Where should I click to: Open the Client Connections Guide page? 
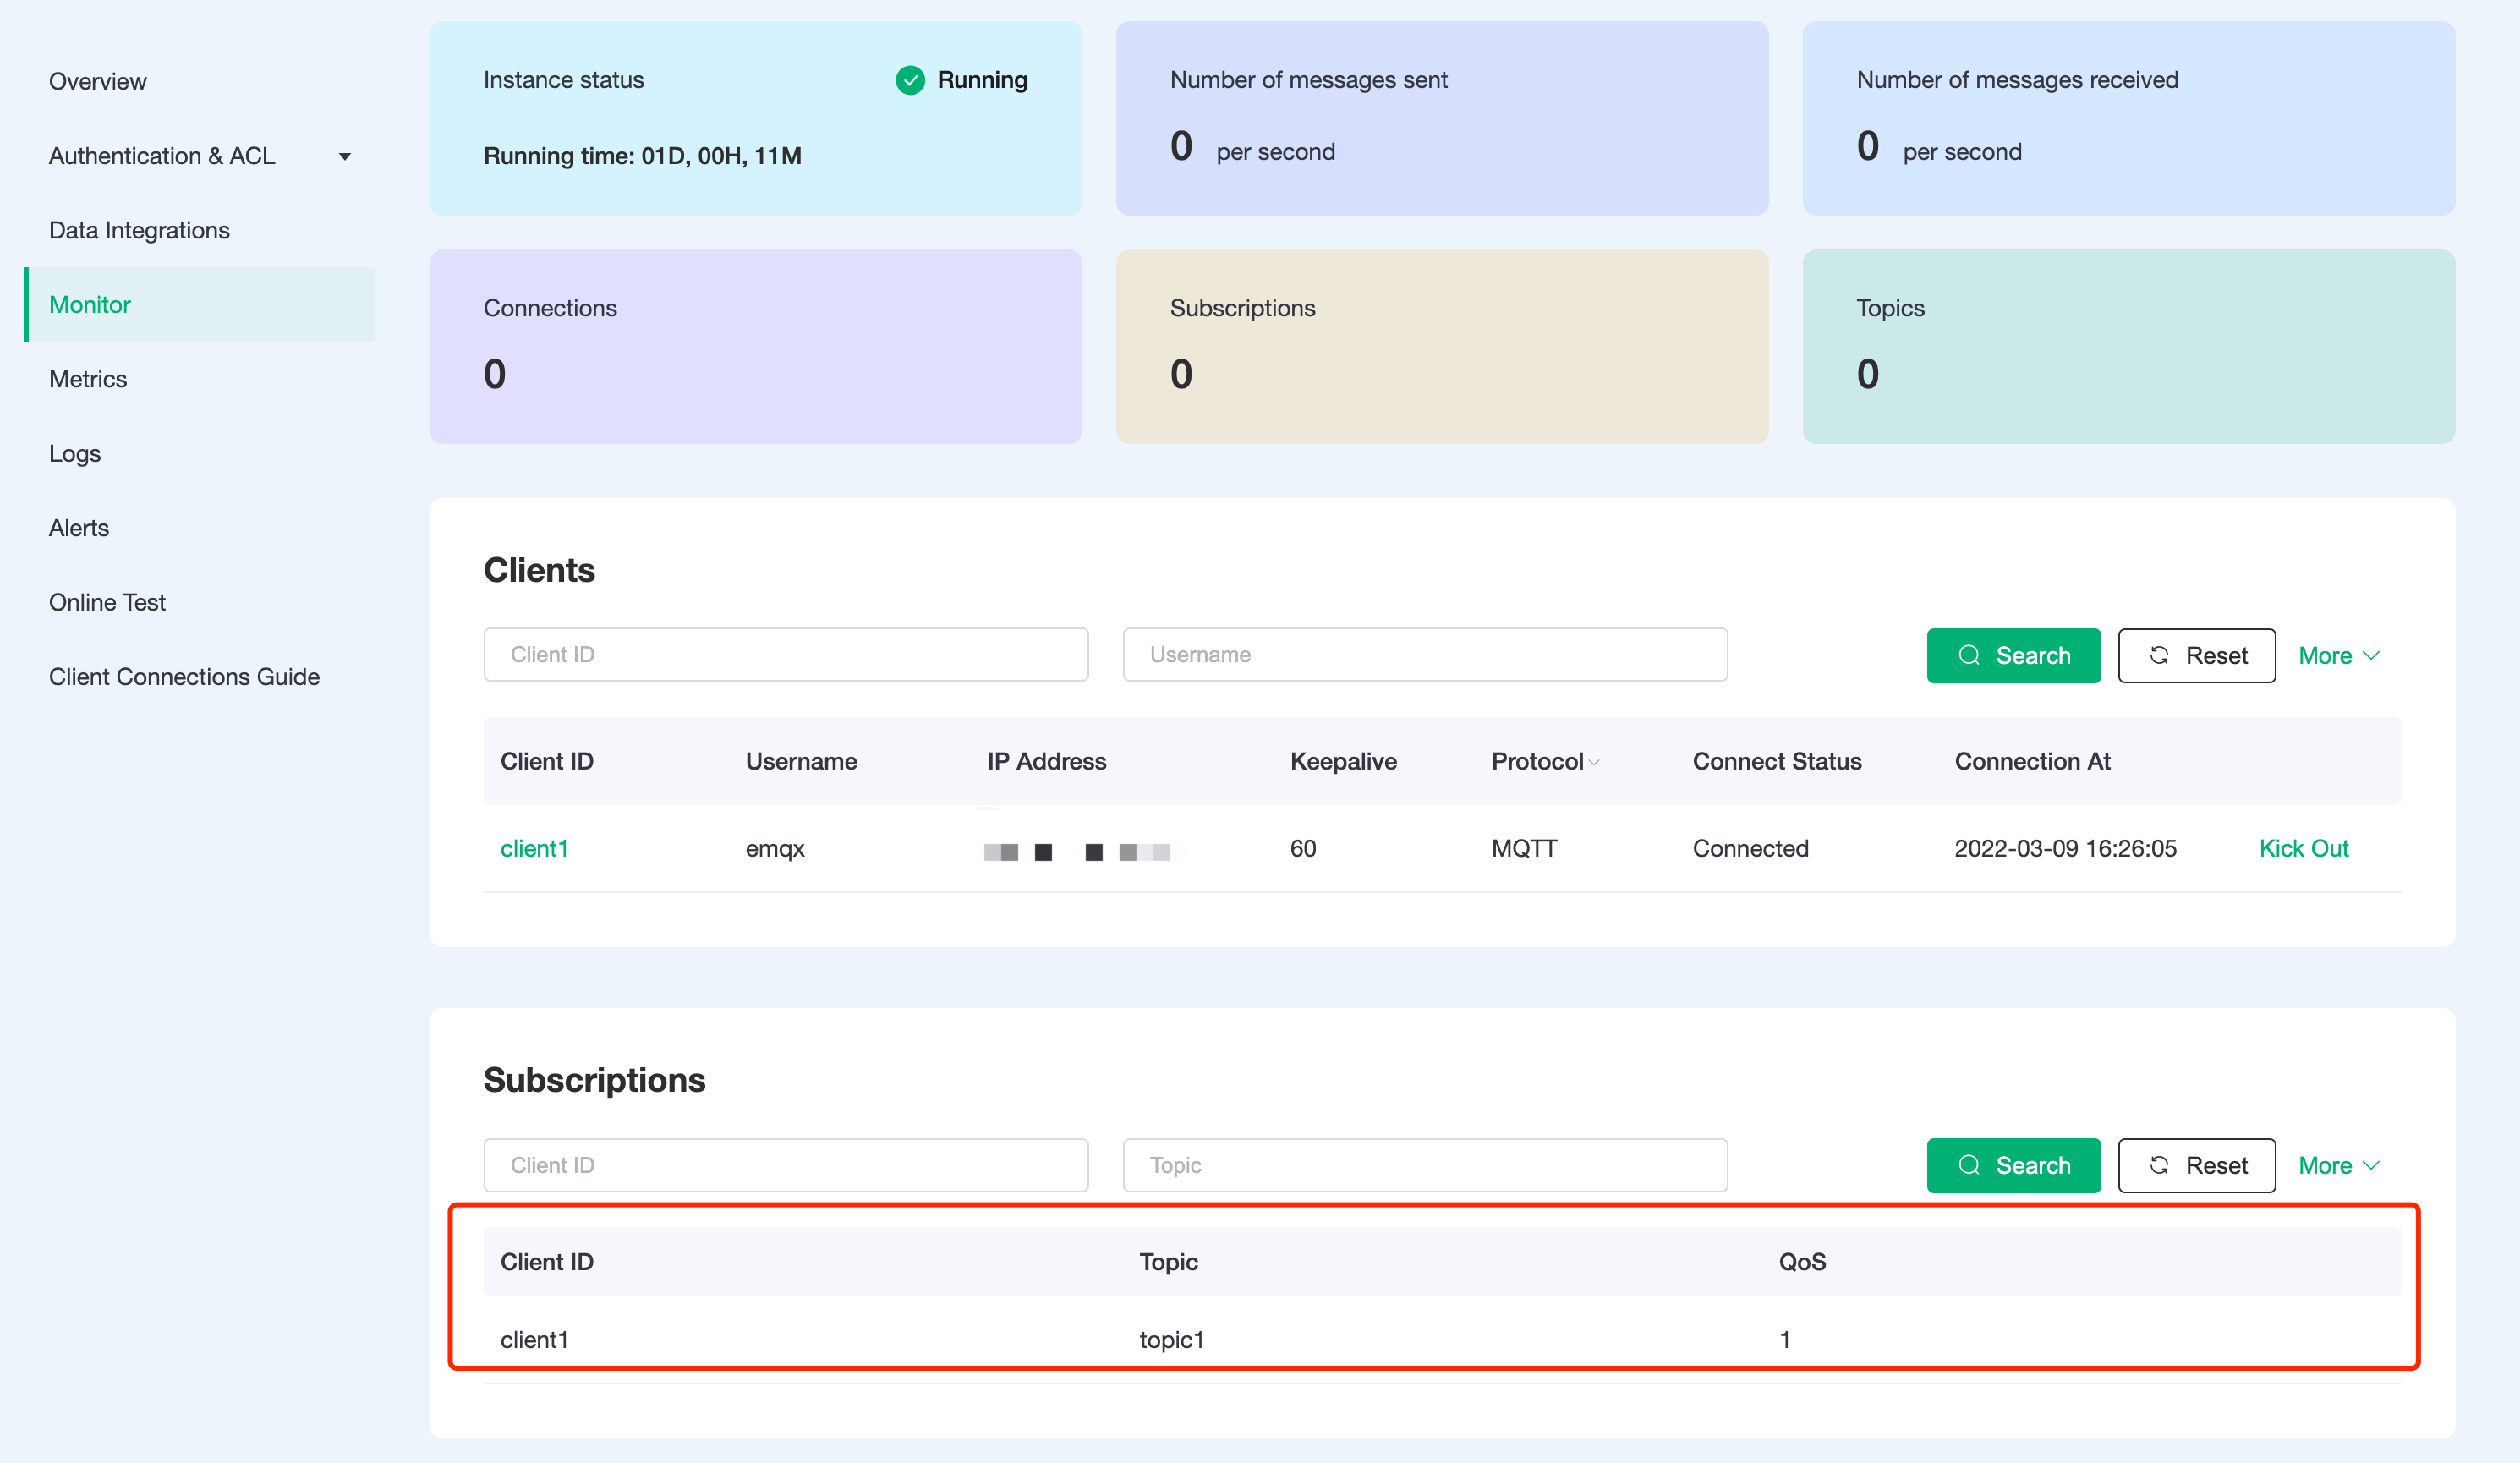[x=184, y=677]
